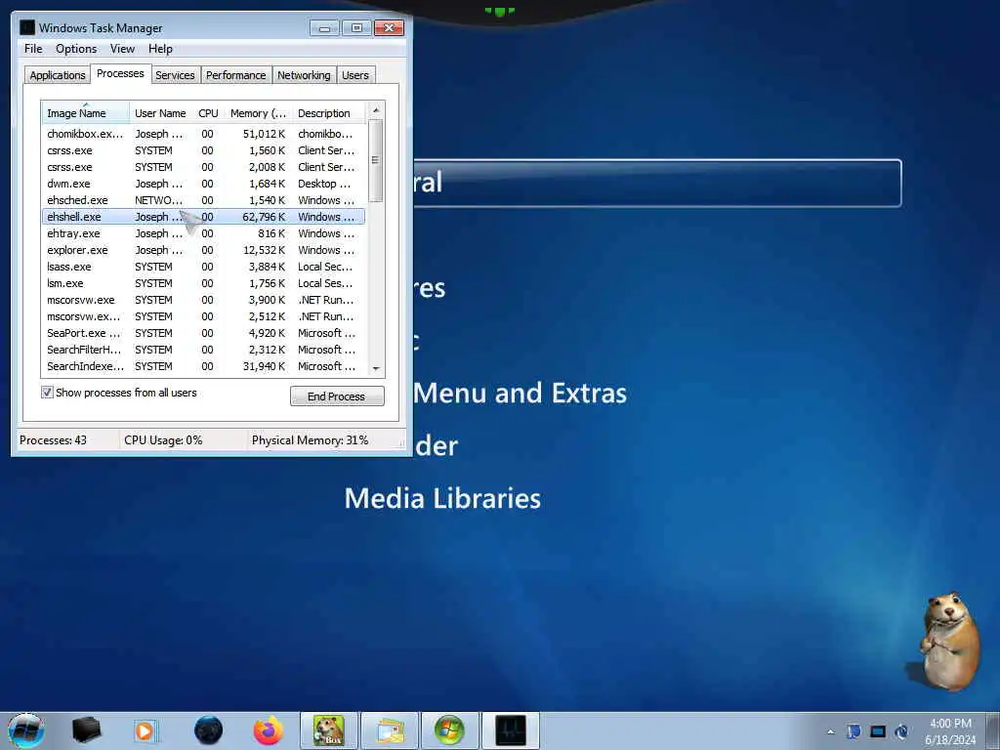1000x750 pixels.
Task: Select the ehtray.exe process
Action: pyautogui.click(x=203, y=233)
